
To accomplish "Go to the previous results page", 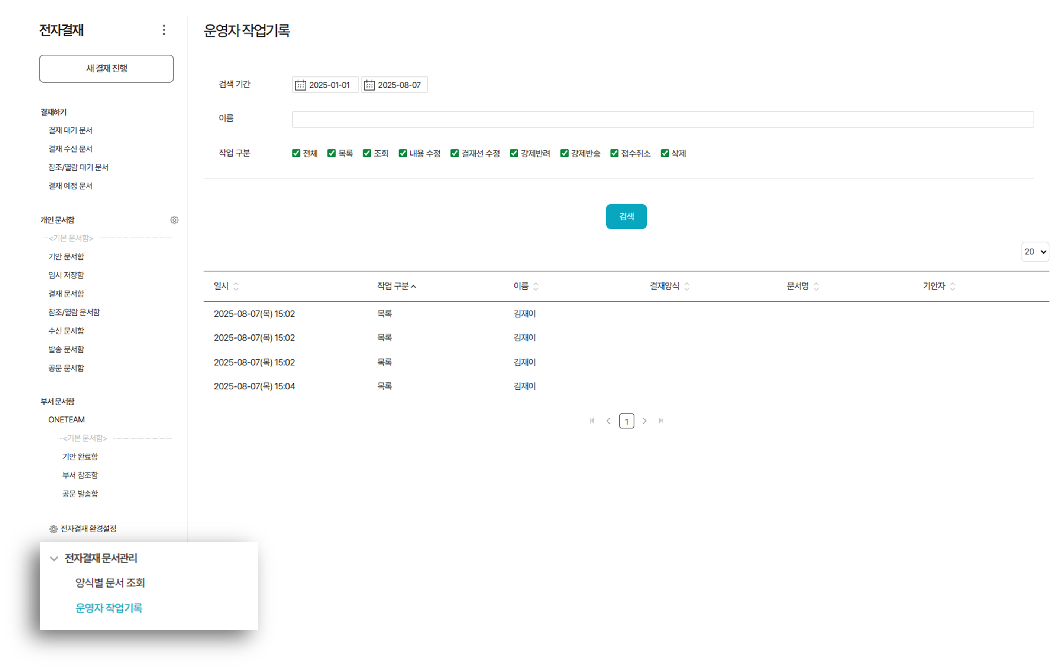I will tap(609, 421).
